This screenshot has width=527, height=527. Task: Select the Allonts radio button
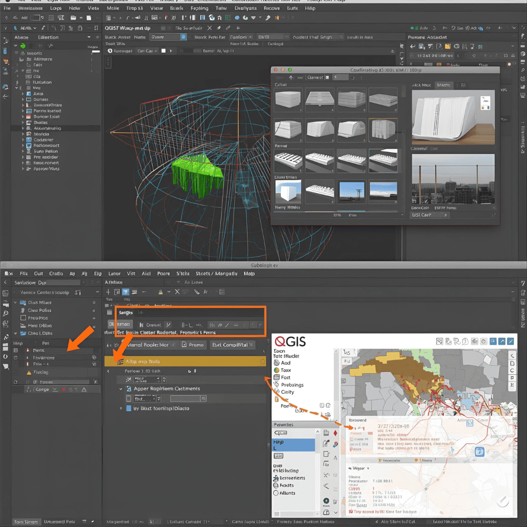coord(276,493)
